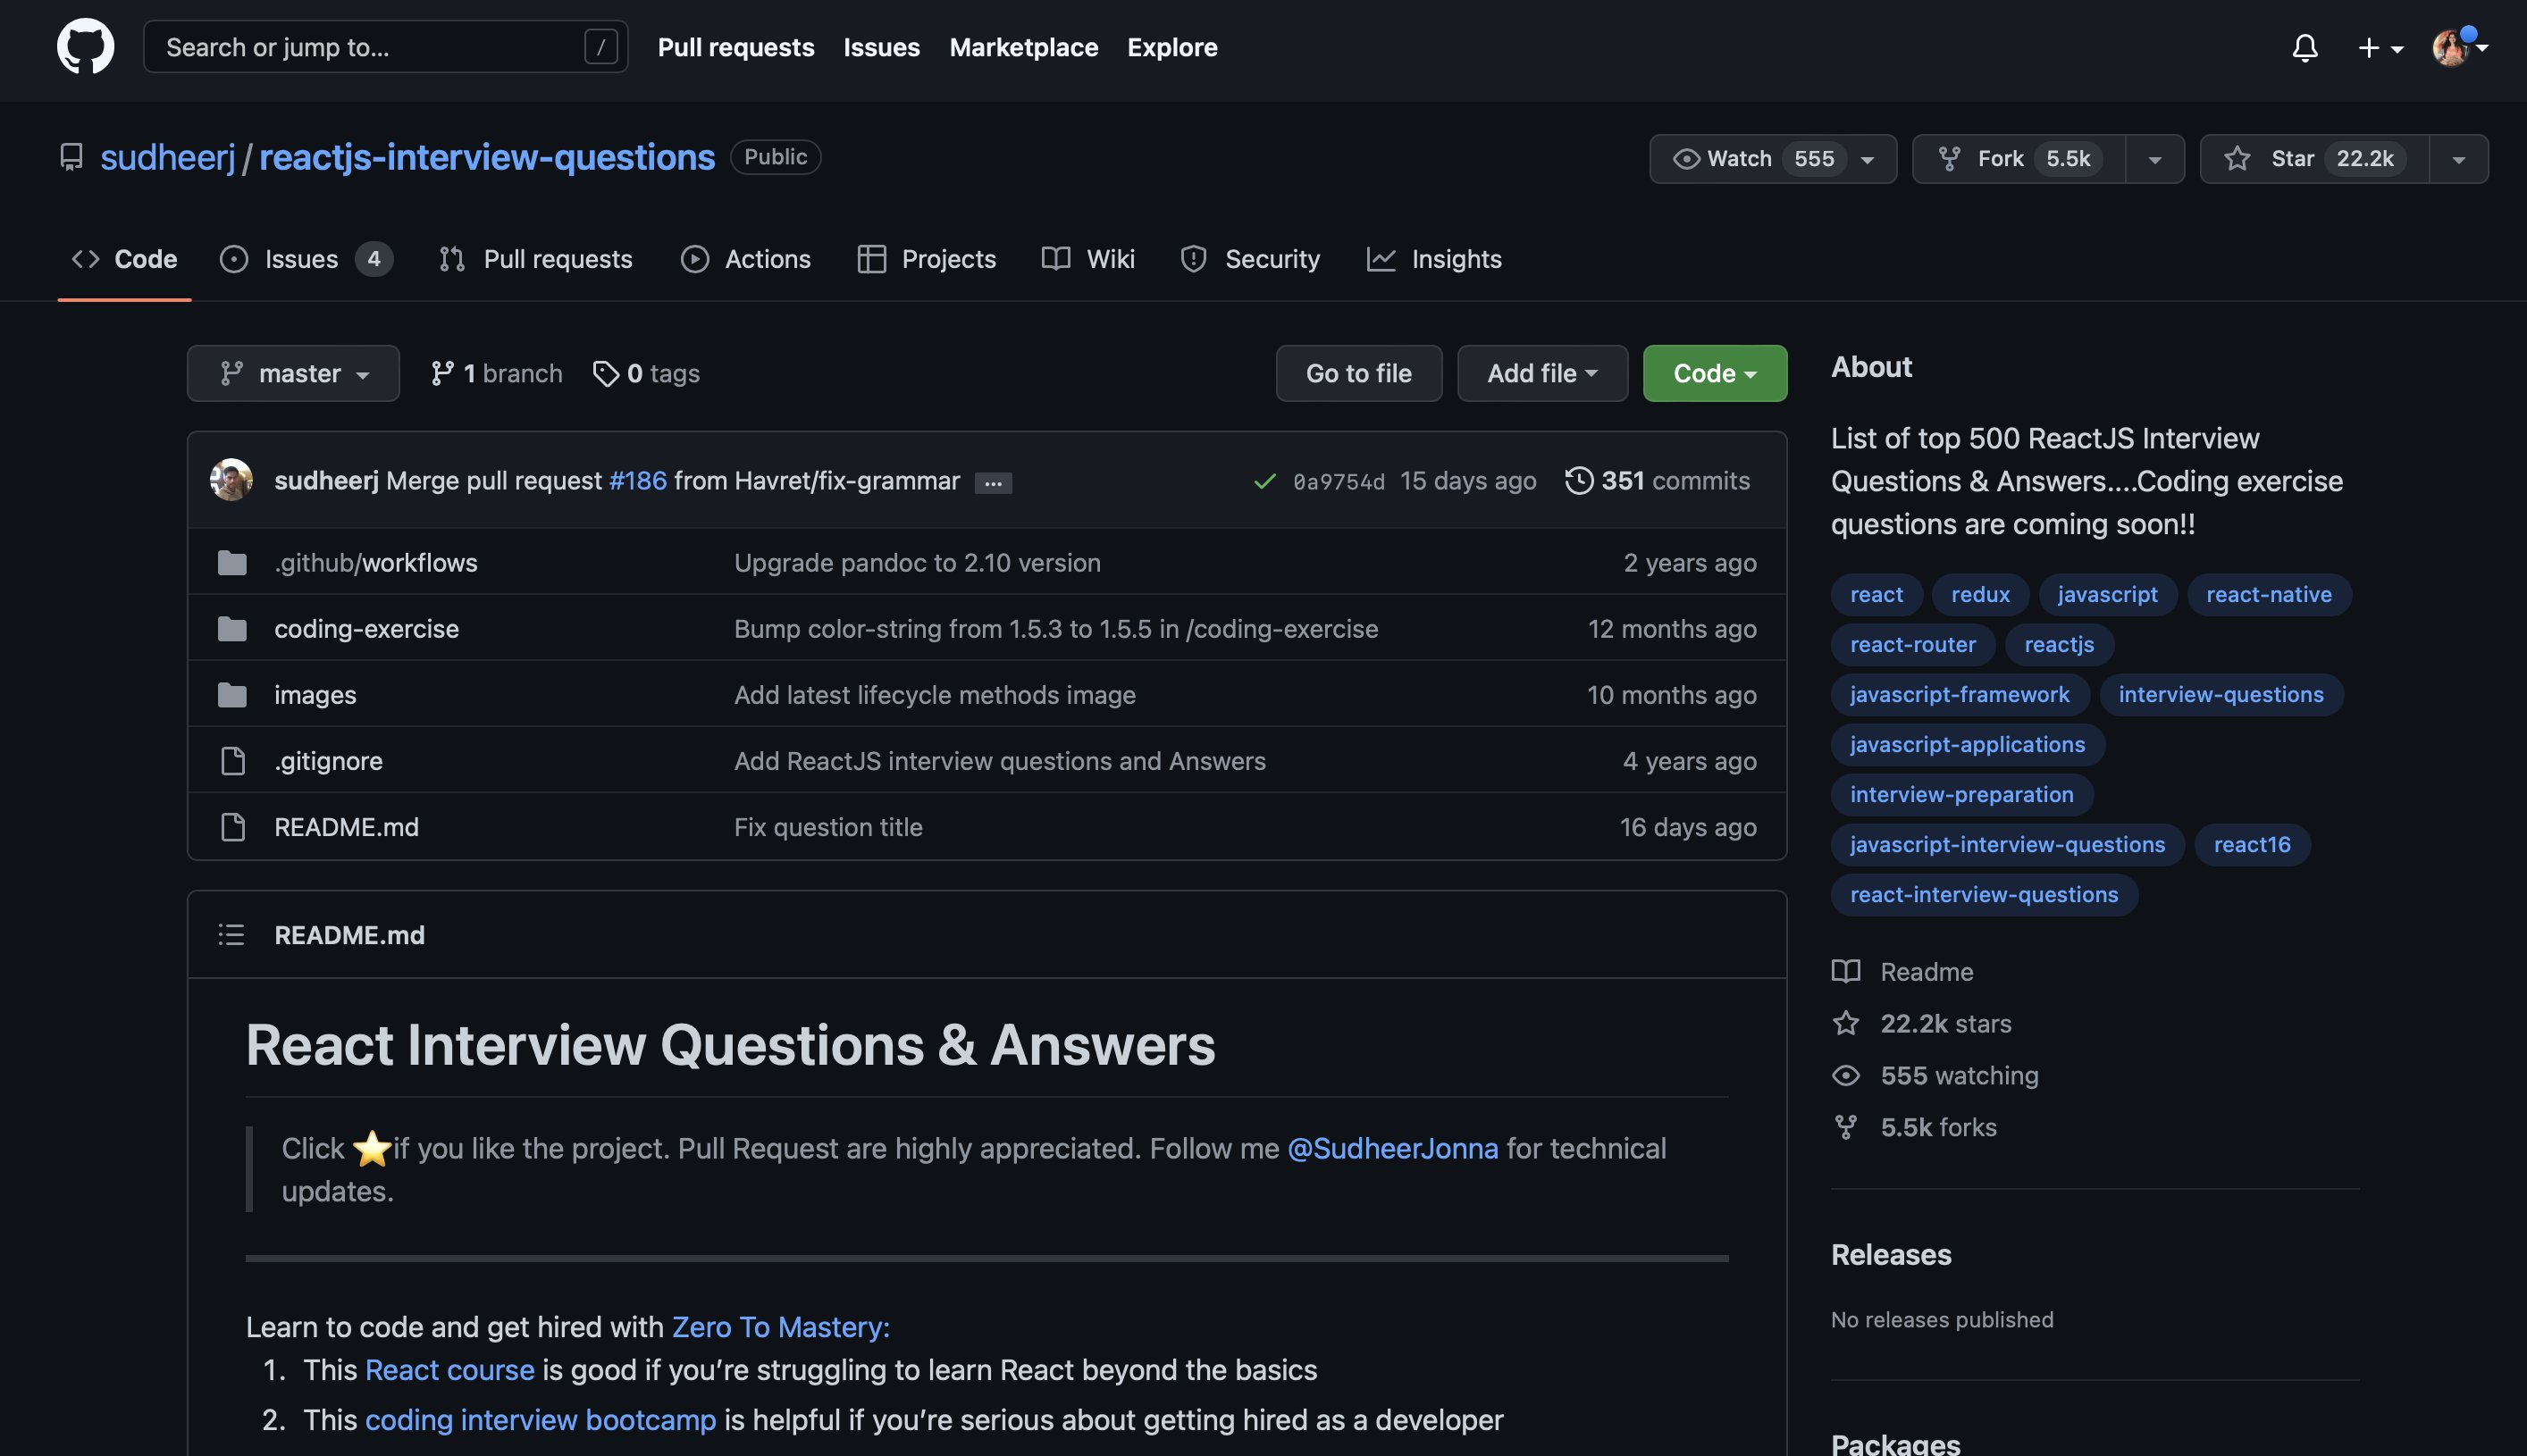Open the 22.2k stars link
The height and width of the screenshot is (1456, 2527).
point(1922,1023)
